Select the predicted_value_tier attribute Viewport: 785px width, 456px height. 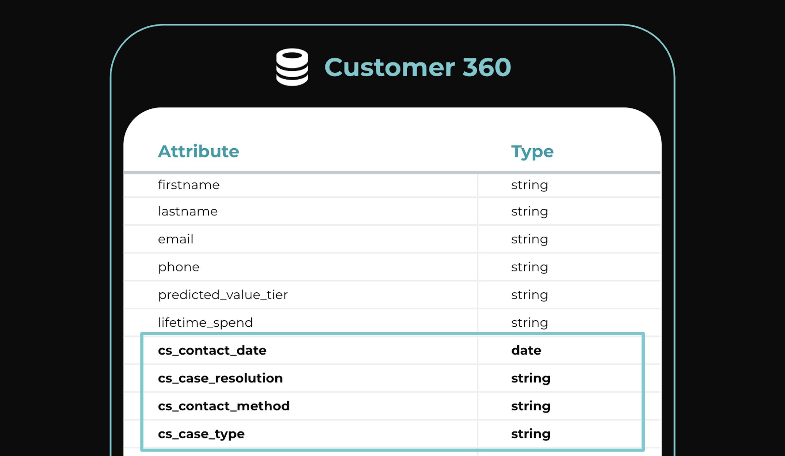pos(223,295)
